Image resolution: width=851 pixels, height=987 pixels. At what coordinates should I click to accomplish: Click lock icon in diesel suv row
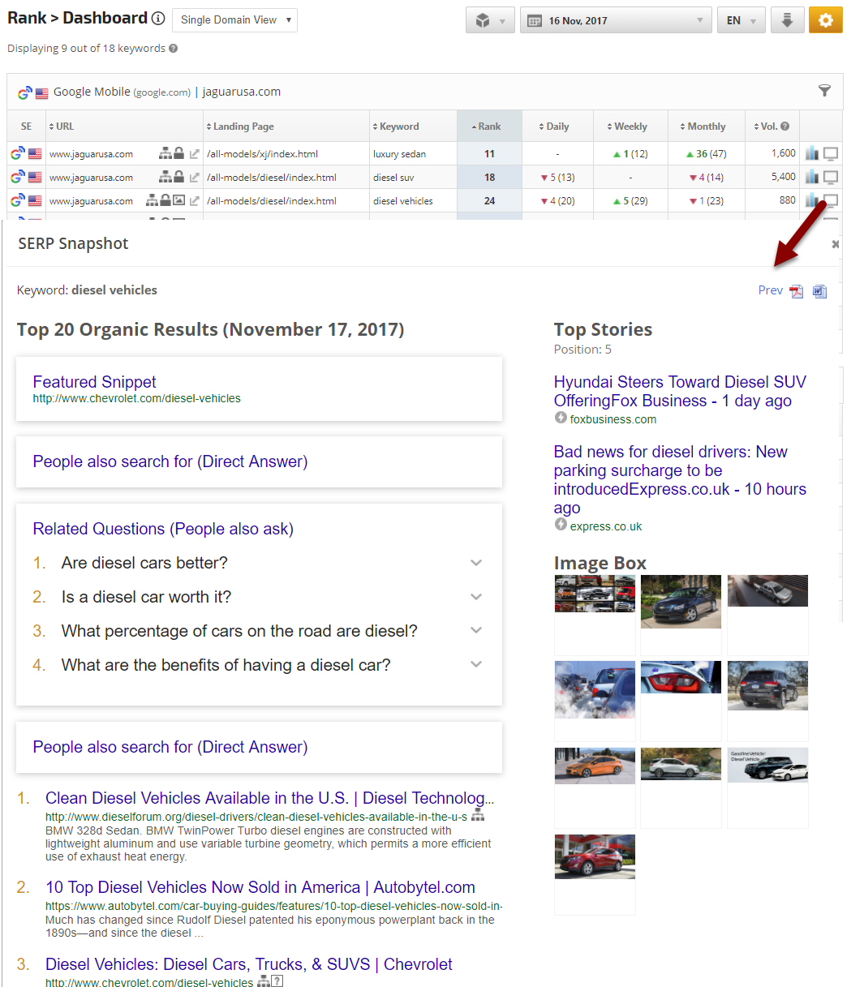[178, 177]
